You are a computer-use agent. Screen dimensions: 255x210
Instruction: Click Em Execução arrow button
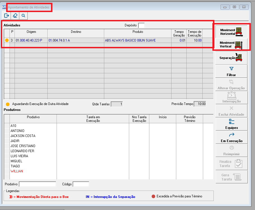pos(231,137)
